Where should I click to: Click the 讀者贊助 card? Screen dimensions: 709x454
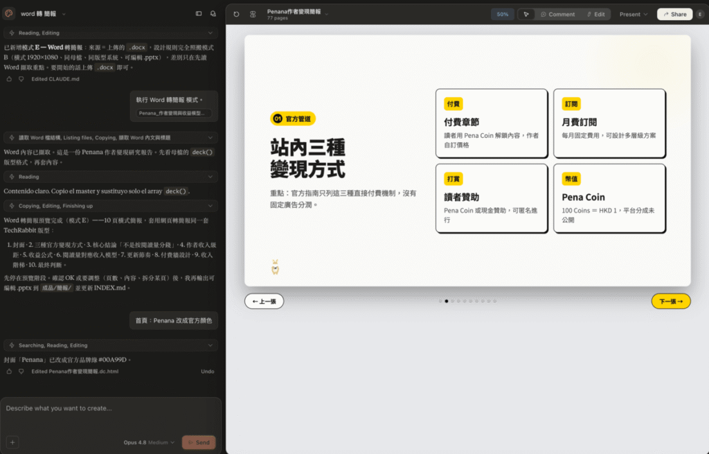pos(492,198)
